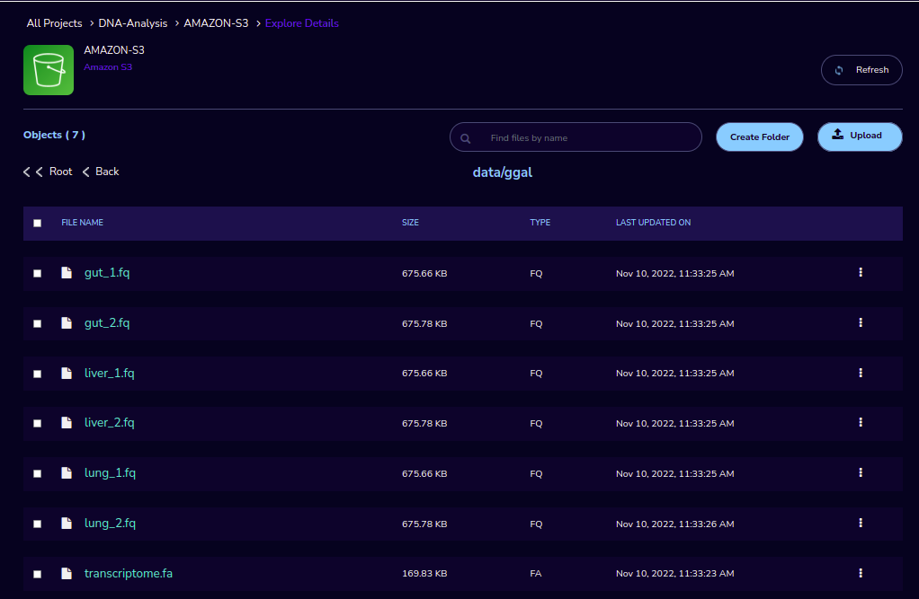Screen dimensions: 919x599
Task: Click the Objects ( 7 ) count label
Action: point(54,135)
